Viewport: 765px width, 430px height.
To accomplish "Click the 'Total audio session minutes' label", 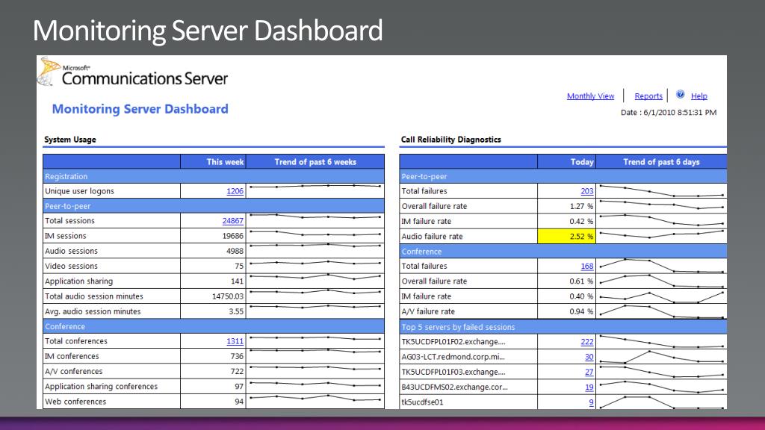I will click(94, 296).
